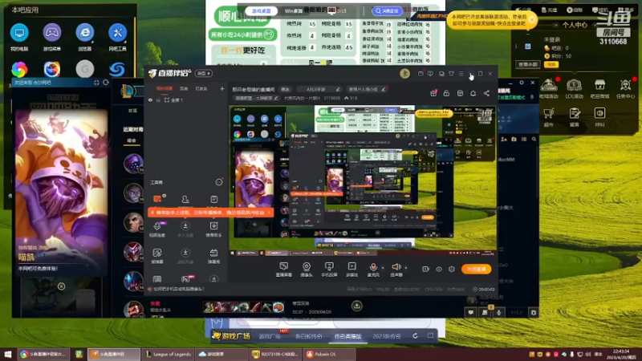Expand the mode pill beside 直播伴侣 logo
642x361 pixels.
204,73
